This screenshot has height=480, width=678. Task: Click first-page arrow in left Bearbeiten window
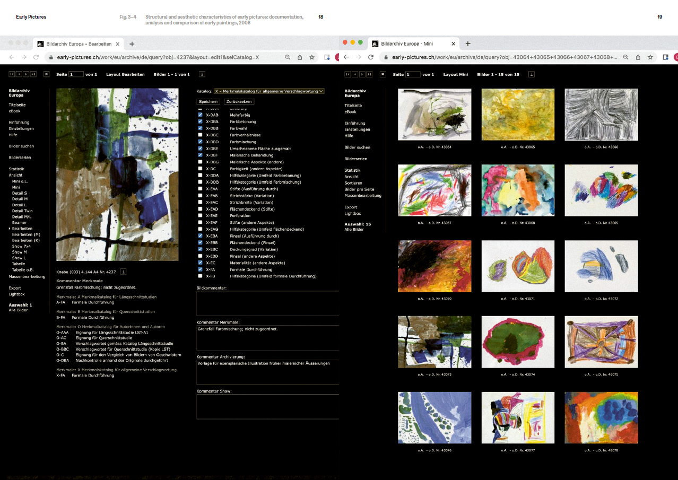[x=12, y=74]
